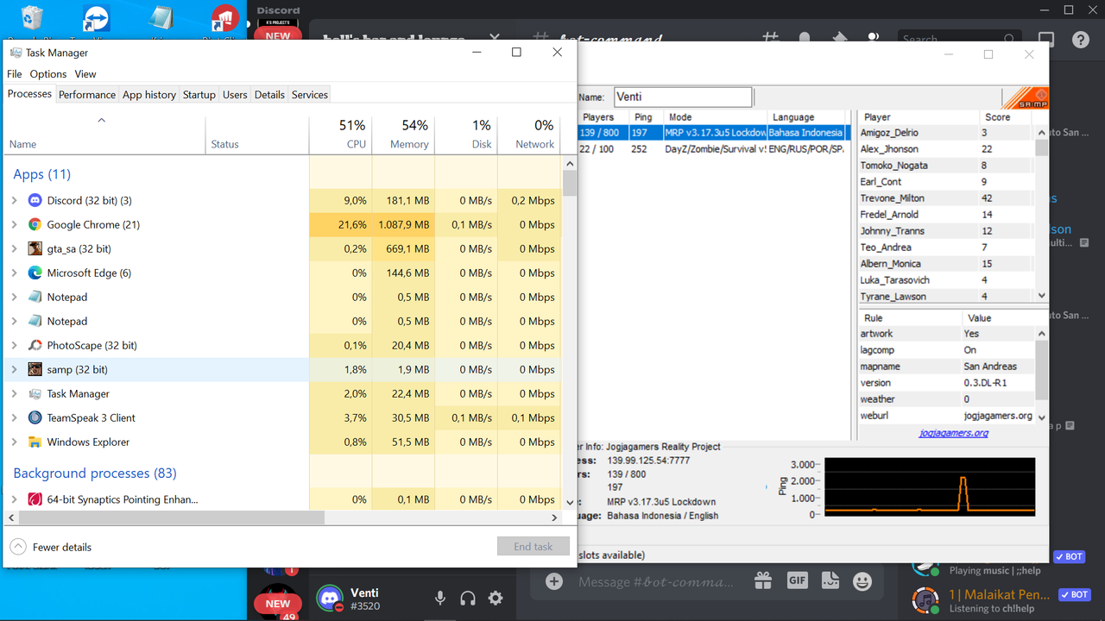Open the Details tab
The width and height of the screenshot is (1105, 621).
coord(269,95)
